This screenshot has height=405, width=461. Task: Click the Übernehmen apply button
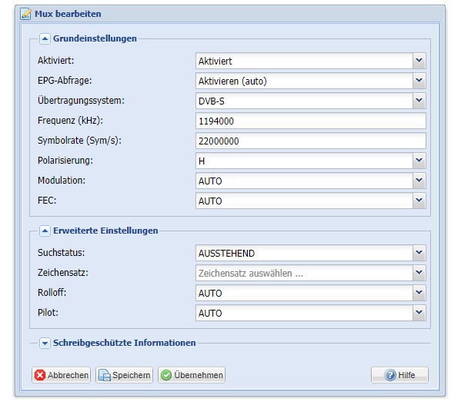[x=192, y=375]
